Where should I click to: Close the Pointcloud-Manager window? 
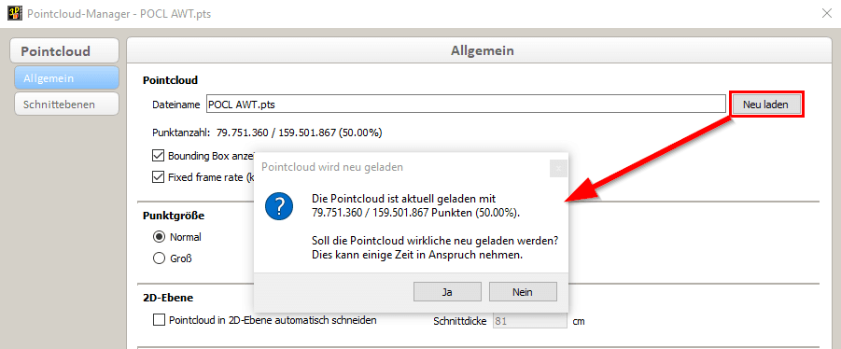(x=827, y=13)
